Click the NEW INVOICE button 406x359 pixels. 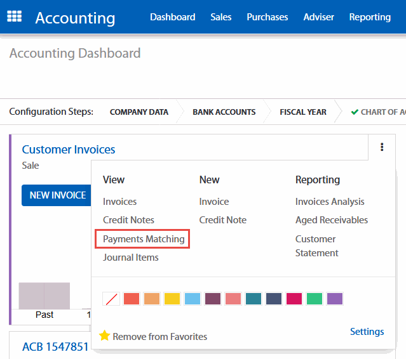point(57,195)
